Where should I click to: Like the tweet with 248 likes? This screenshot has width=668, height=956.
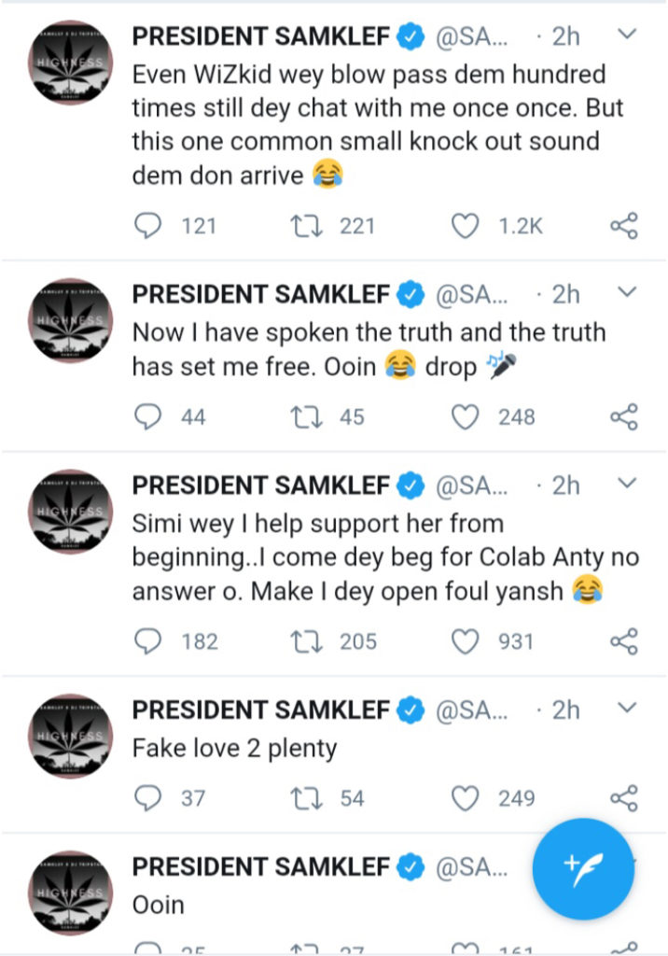[465, 417]
